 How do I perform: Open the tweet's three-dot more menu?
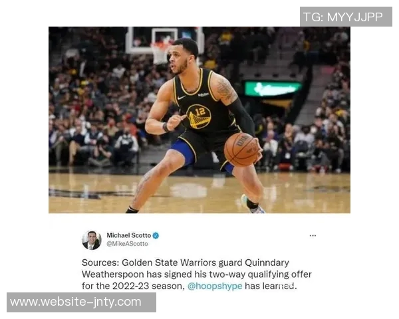pyautogui.click(x=313, y=235)
